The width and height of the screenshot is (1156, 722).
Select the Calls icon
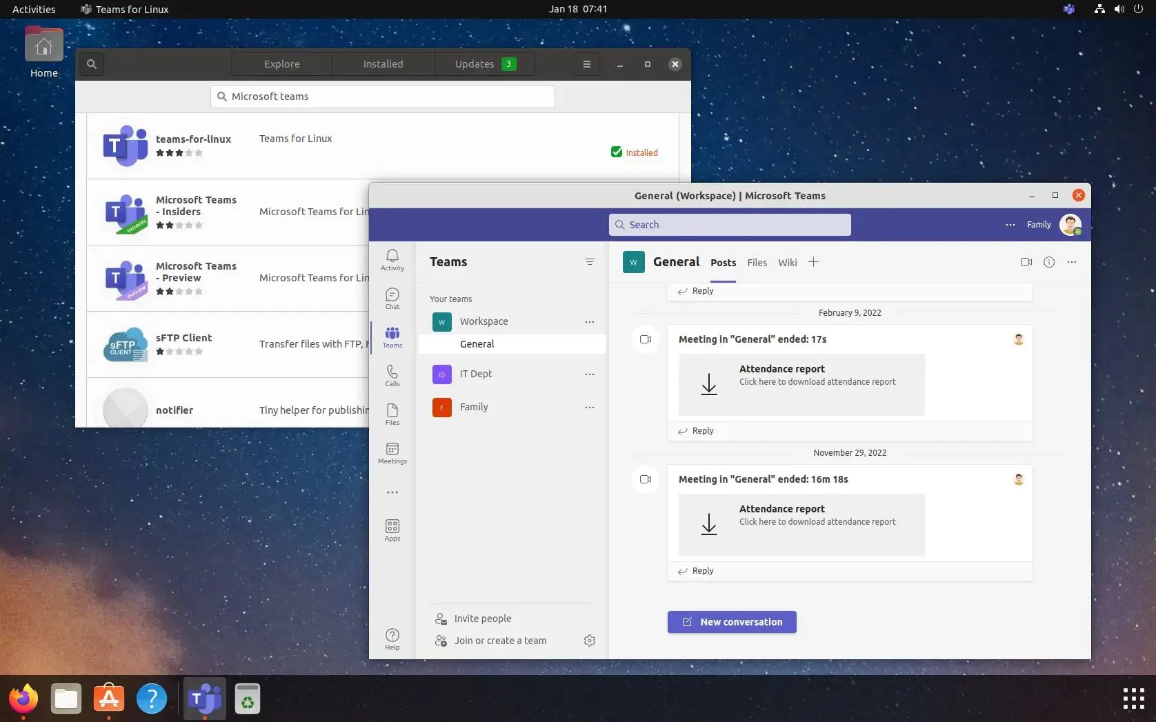click(x=392, y=375)
